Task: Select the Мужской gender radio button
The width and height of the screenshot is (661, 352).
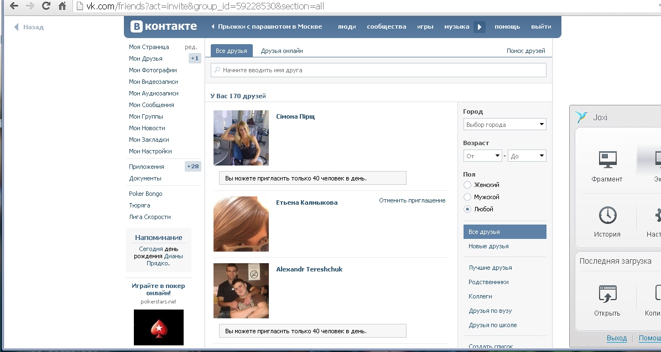Action: [x=467, y=197]
